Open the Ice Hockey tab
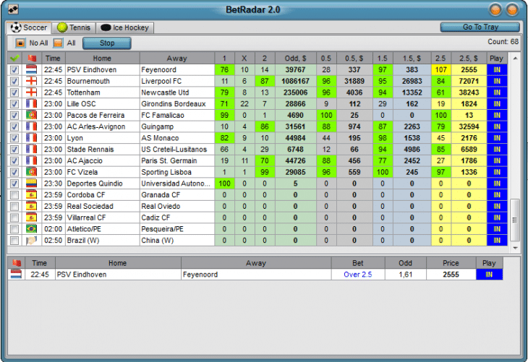This screenshot has width=528, height=362. tap(125, 27)
